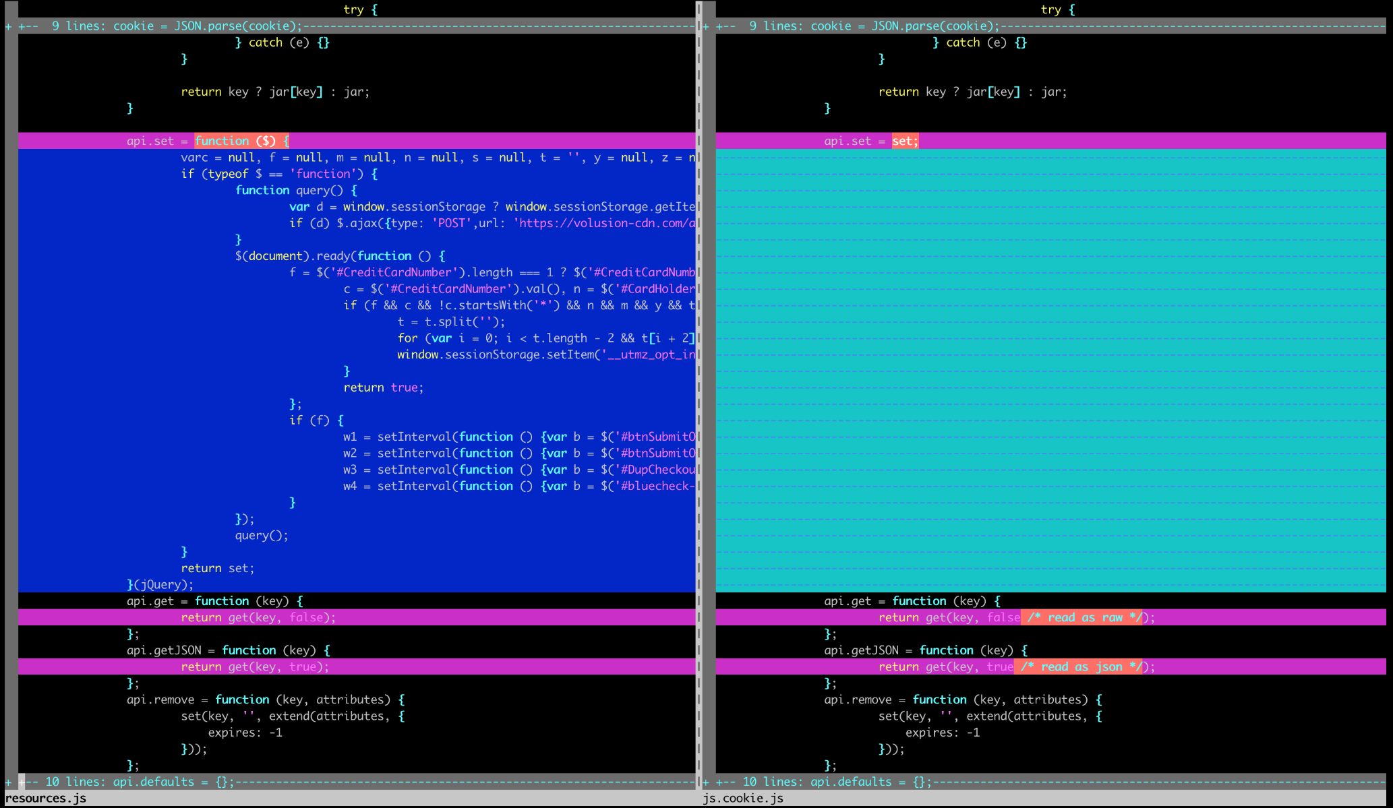Click 'function query() {' declaration
The width and height of the screenshot is (1393, 808).
295,190
